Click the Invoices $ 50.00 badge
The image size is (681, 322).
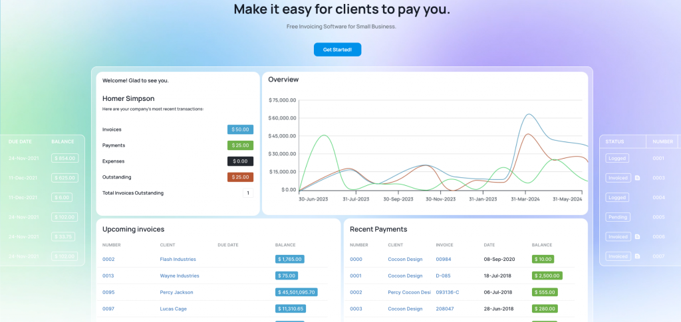pyautogui.click(x=240, y=129)
